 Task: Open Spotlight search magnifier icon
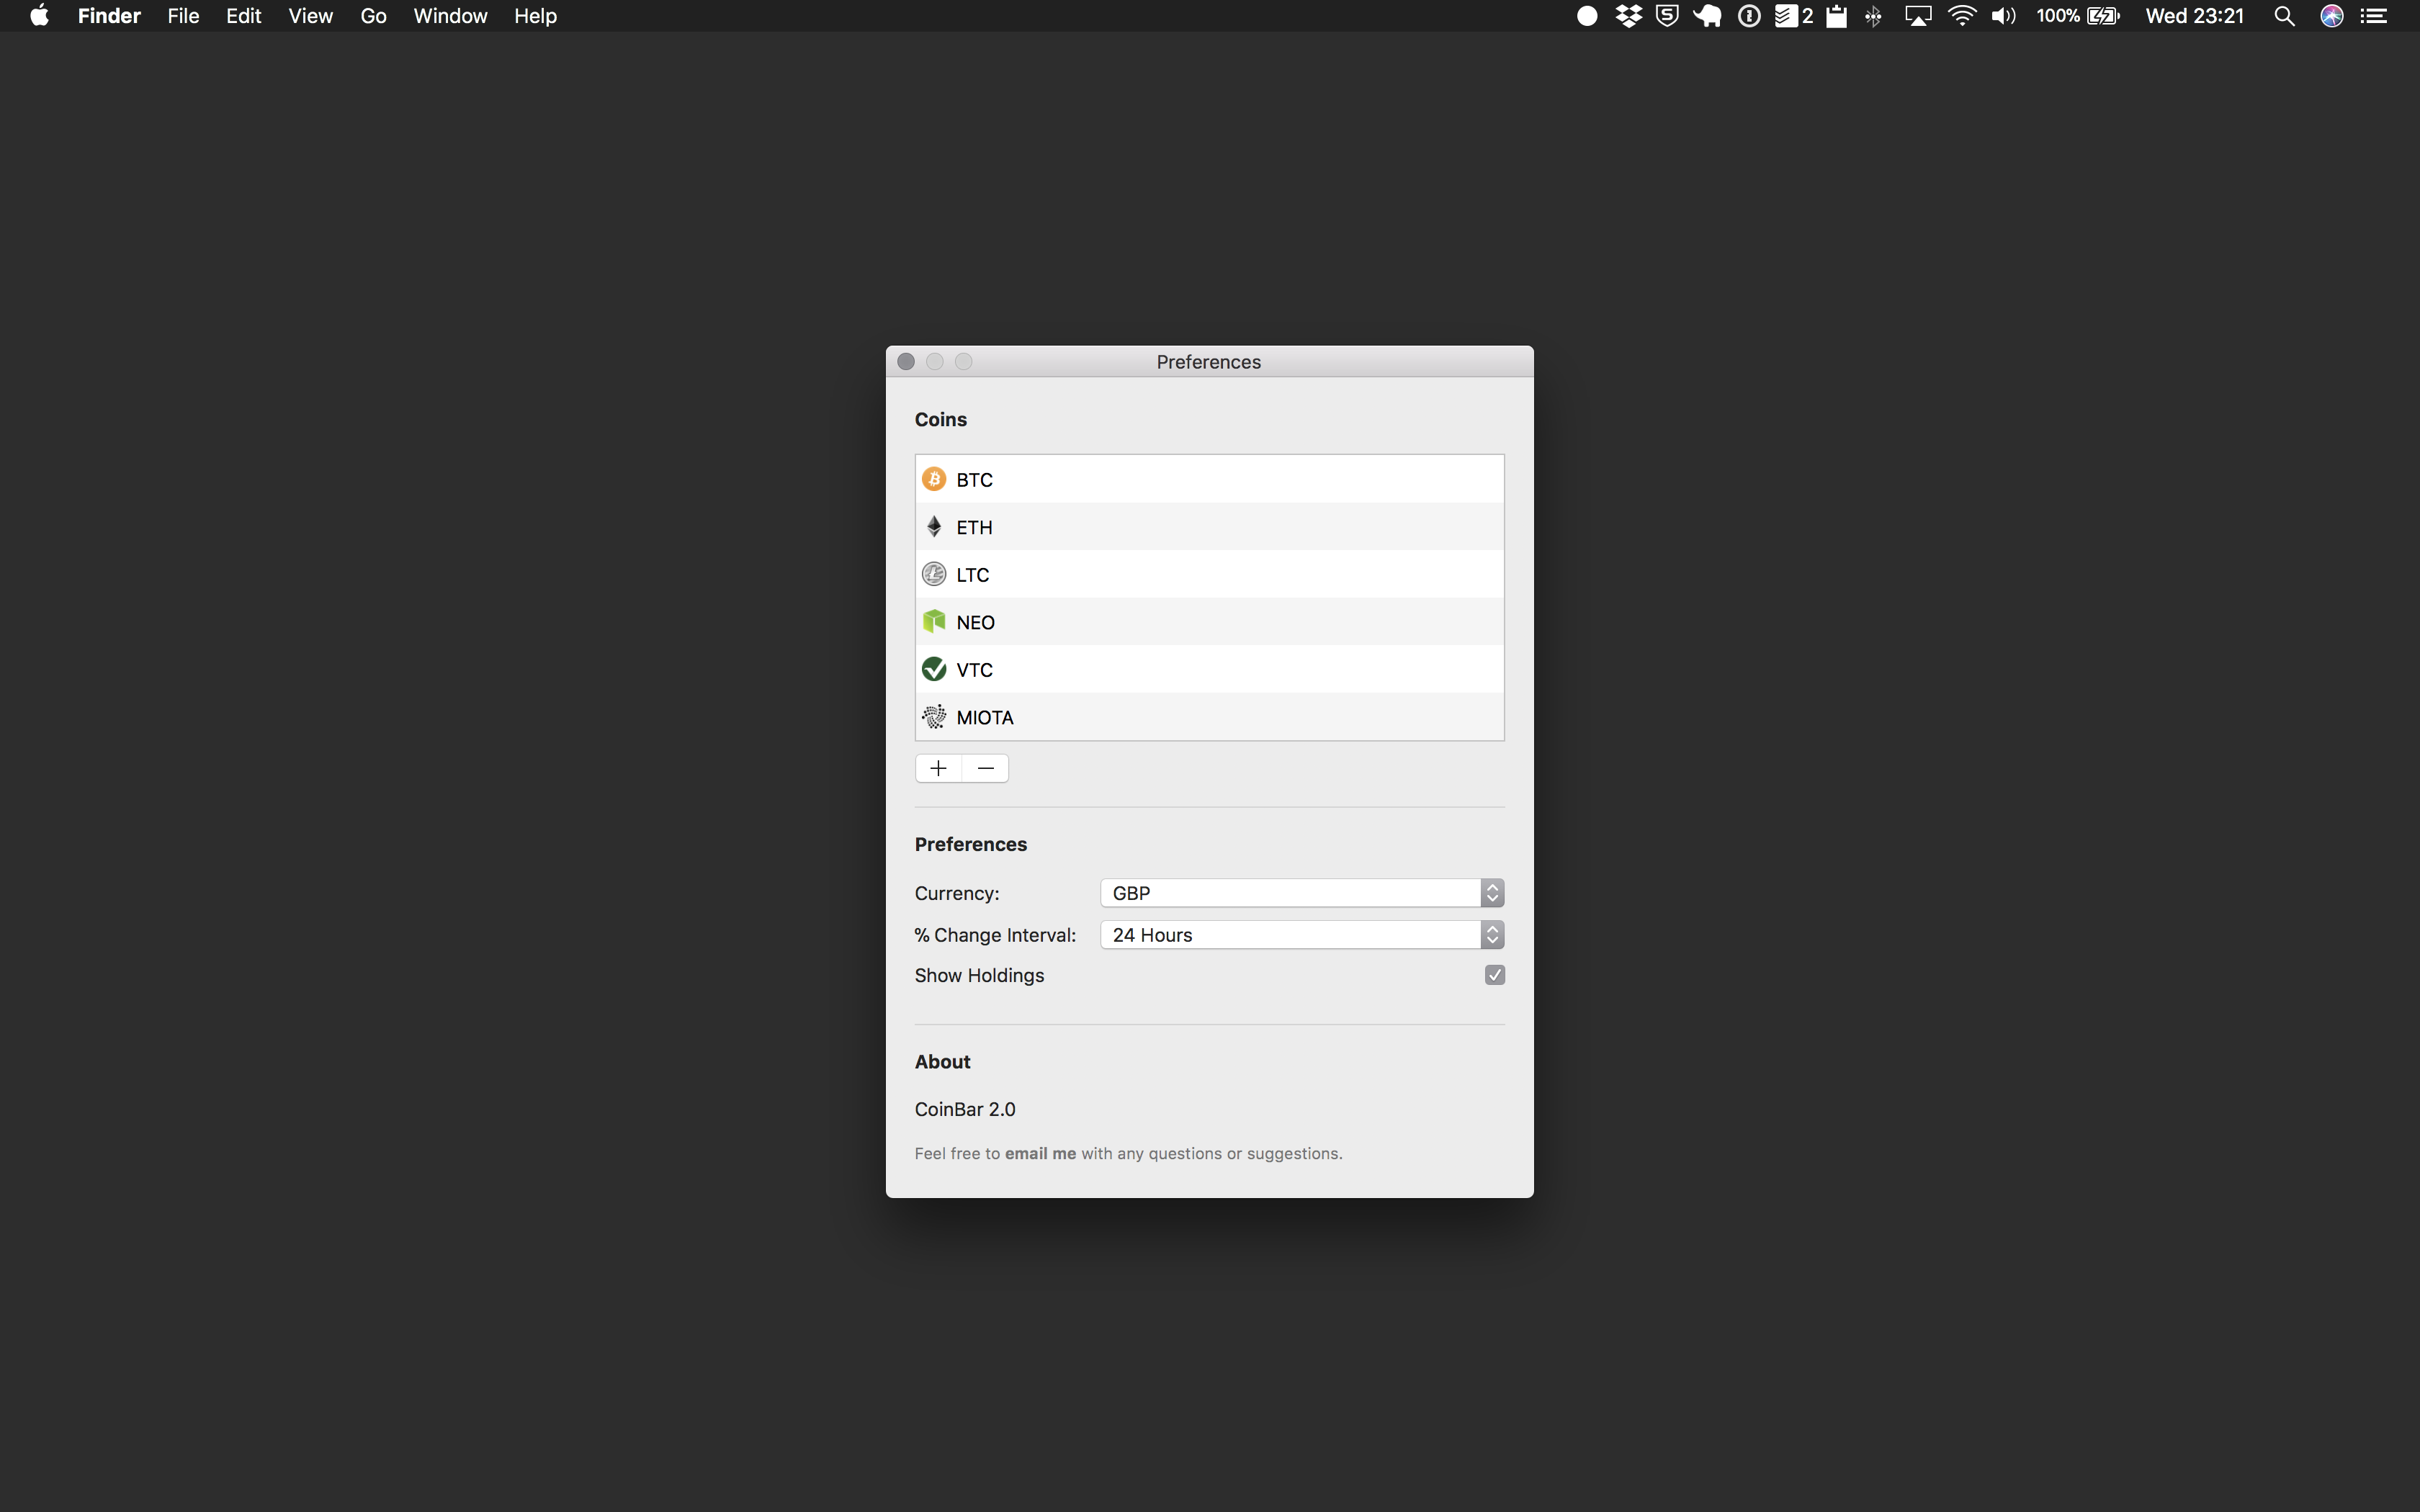click(x=2284, y=16)
